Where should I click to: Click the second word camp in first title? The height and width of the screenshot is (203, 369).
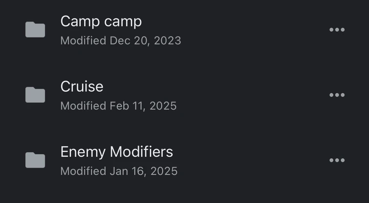click(x=123, y=22)
